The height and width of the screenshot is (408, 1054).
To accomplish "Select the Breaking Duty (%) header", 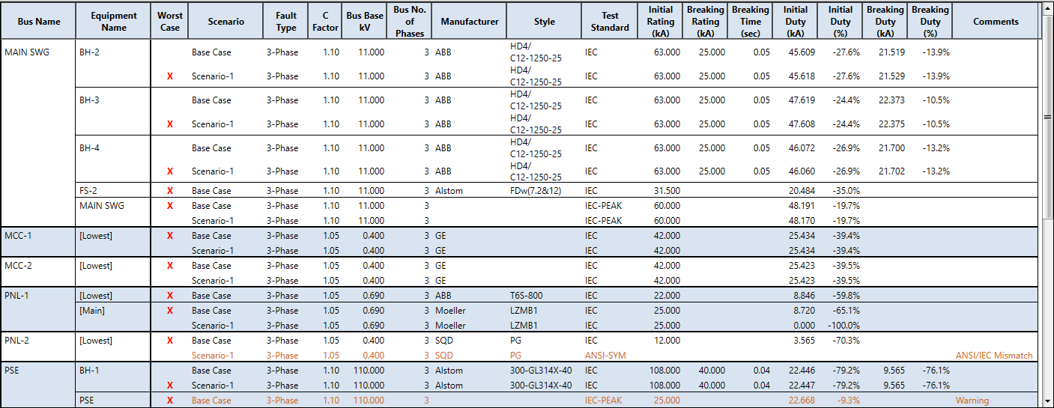I will [930, 22].
